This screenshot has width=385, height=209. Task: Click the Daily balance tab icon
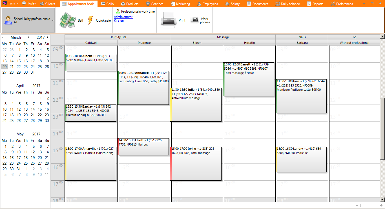click(x=278, y=4)
